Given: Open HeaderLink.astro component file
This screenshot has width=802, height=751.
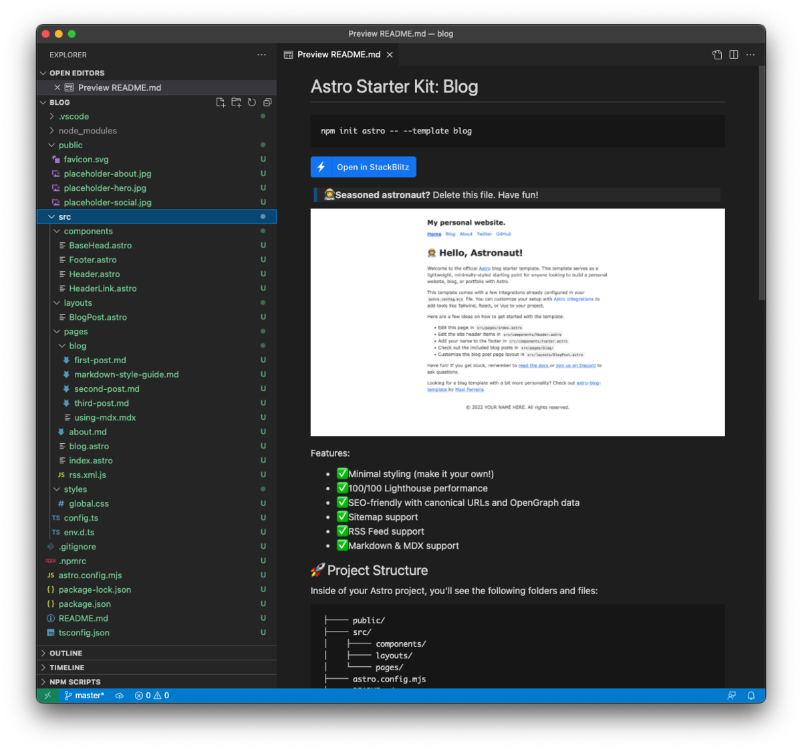Looking at the screenshot, I should point(156,288).
